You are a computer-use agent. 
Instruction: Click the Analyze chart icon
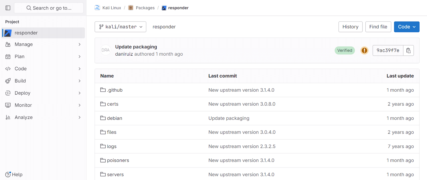(8, 117)
